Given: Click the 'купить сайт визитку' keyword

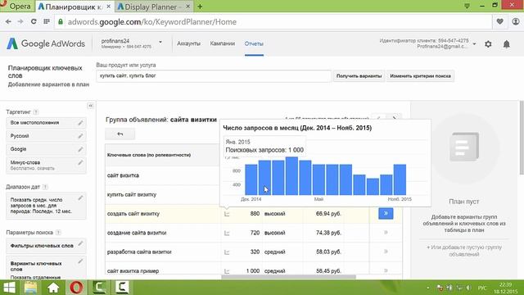Looking at the screenshot, I should point(132,195).
